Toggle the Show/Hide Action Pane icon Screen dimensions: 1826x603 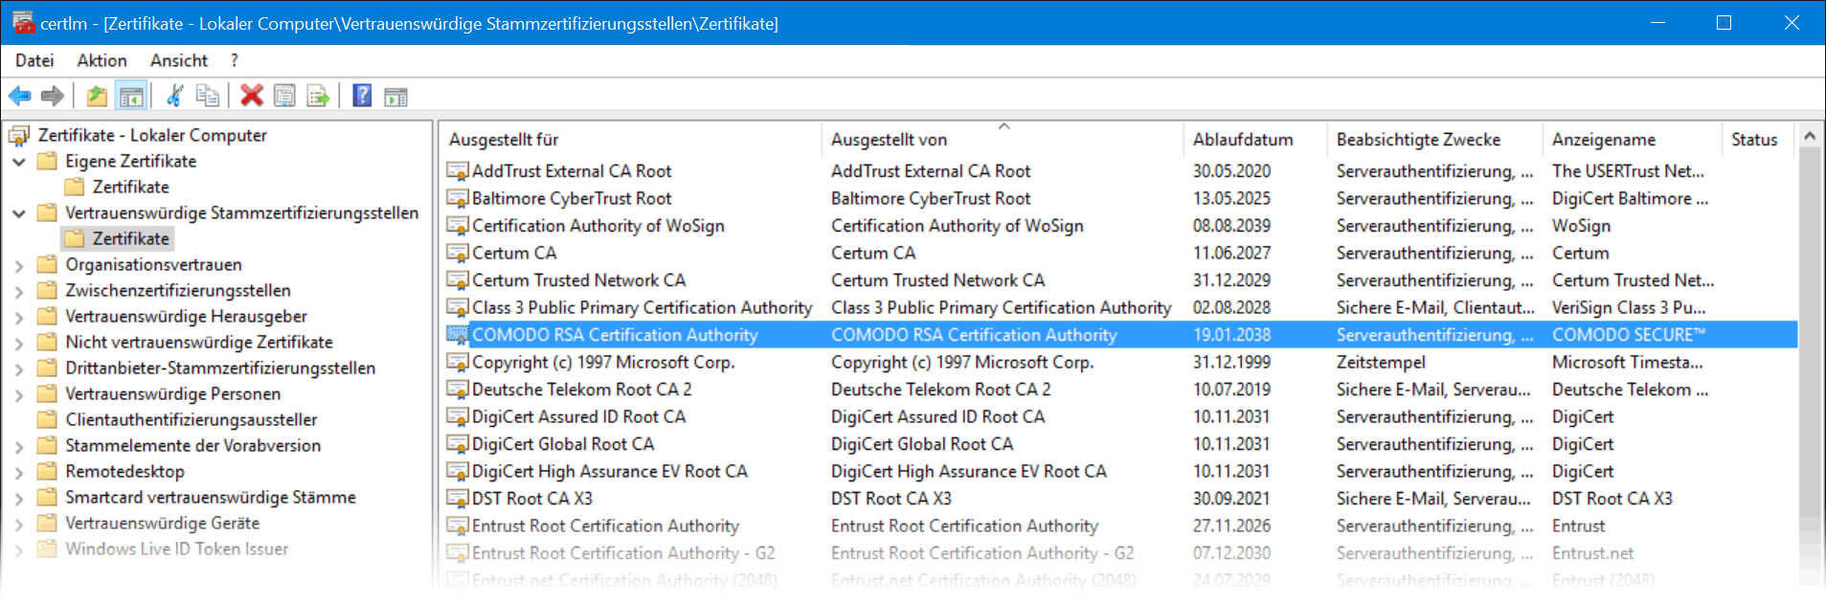click(x=395, y=96)
